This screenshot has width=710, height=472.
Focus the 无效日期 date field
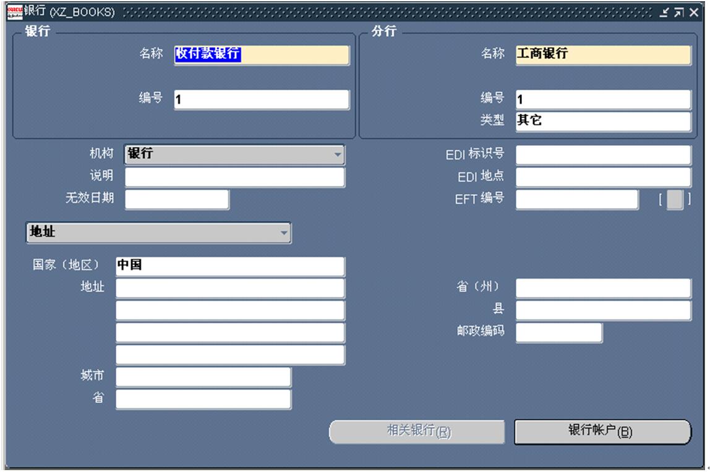click(x=177, y=200)
